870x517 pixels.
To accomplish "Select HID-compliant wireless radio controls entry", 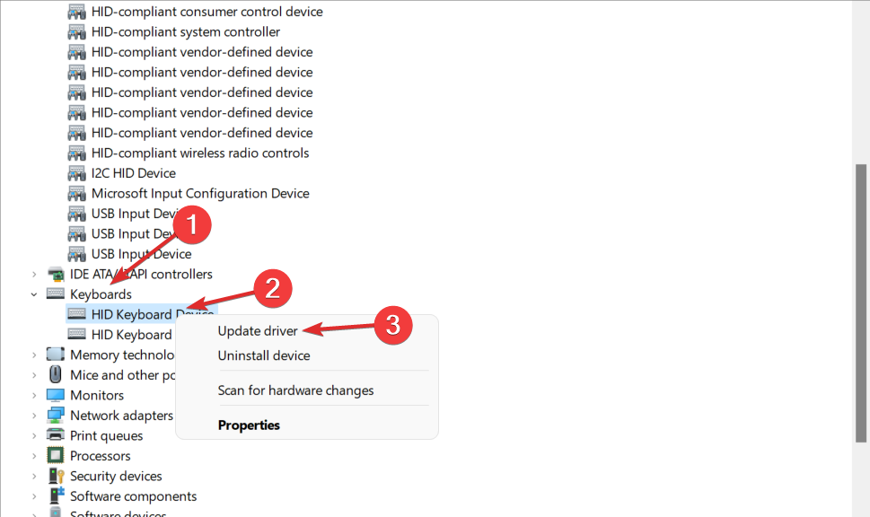I will [x=199, y=153].
